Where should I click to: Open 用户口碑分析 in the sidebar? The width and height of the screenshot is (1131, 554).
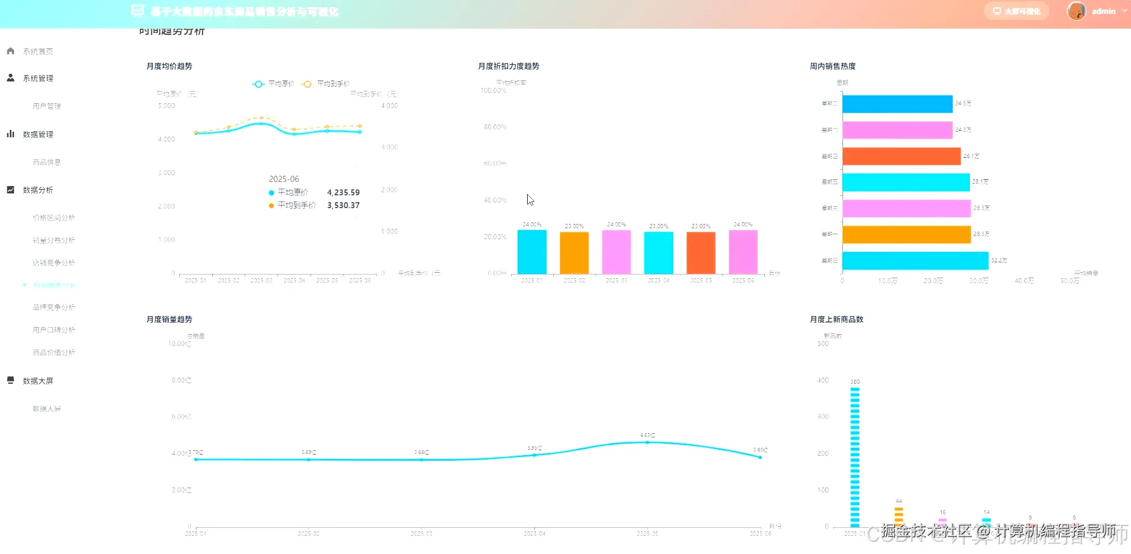pos(54,330)
